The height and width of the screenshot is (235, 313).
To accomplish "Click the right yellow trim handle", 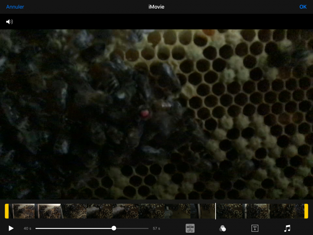I will 306,211.
